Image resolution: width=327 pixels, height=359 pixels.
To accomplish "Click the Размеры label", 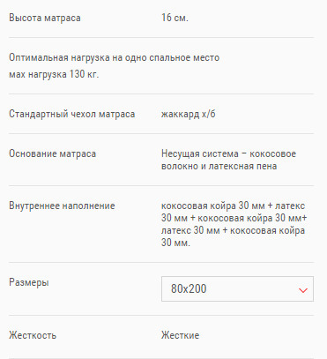I will click(29, 282).
